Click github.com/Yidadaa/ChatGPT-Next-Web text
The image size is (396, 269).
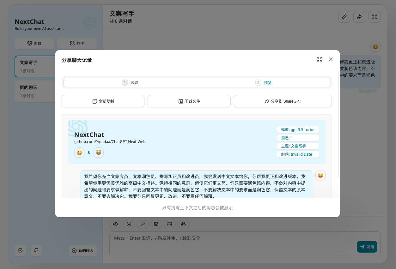(x=110, y=142)
